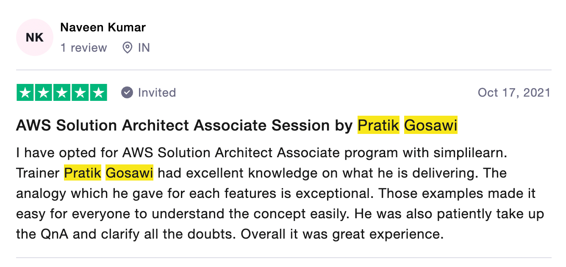The image size is (566, 267).
Task: Click the third green rating star
Action: [62, 93]
